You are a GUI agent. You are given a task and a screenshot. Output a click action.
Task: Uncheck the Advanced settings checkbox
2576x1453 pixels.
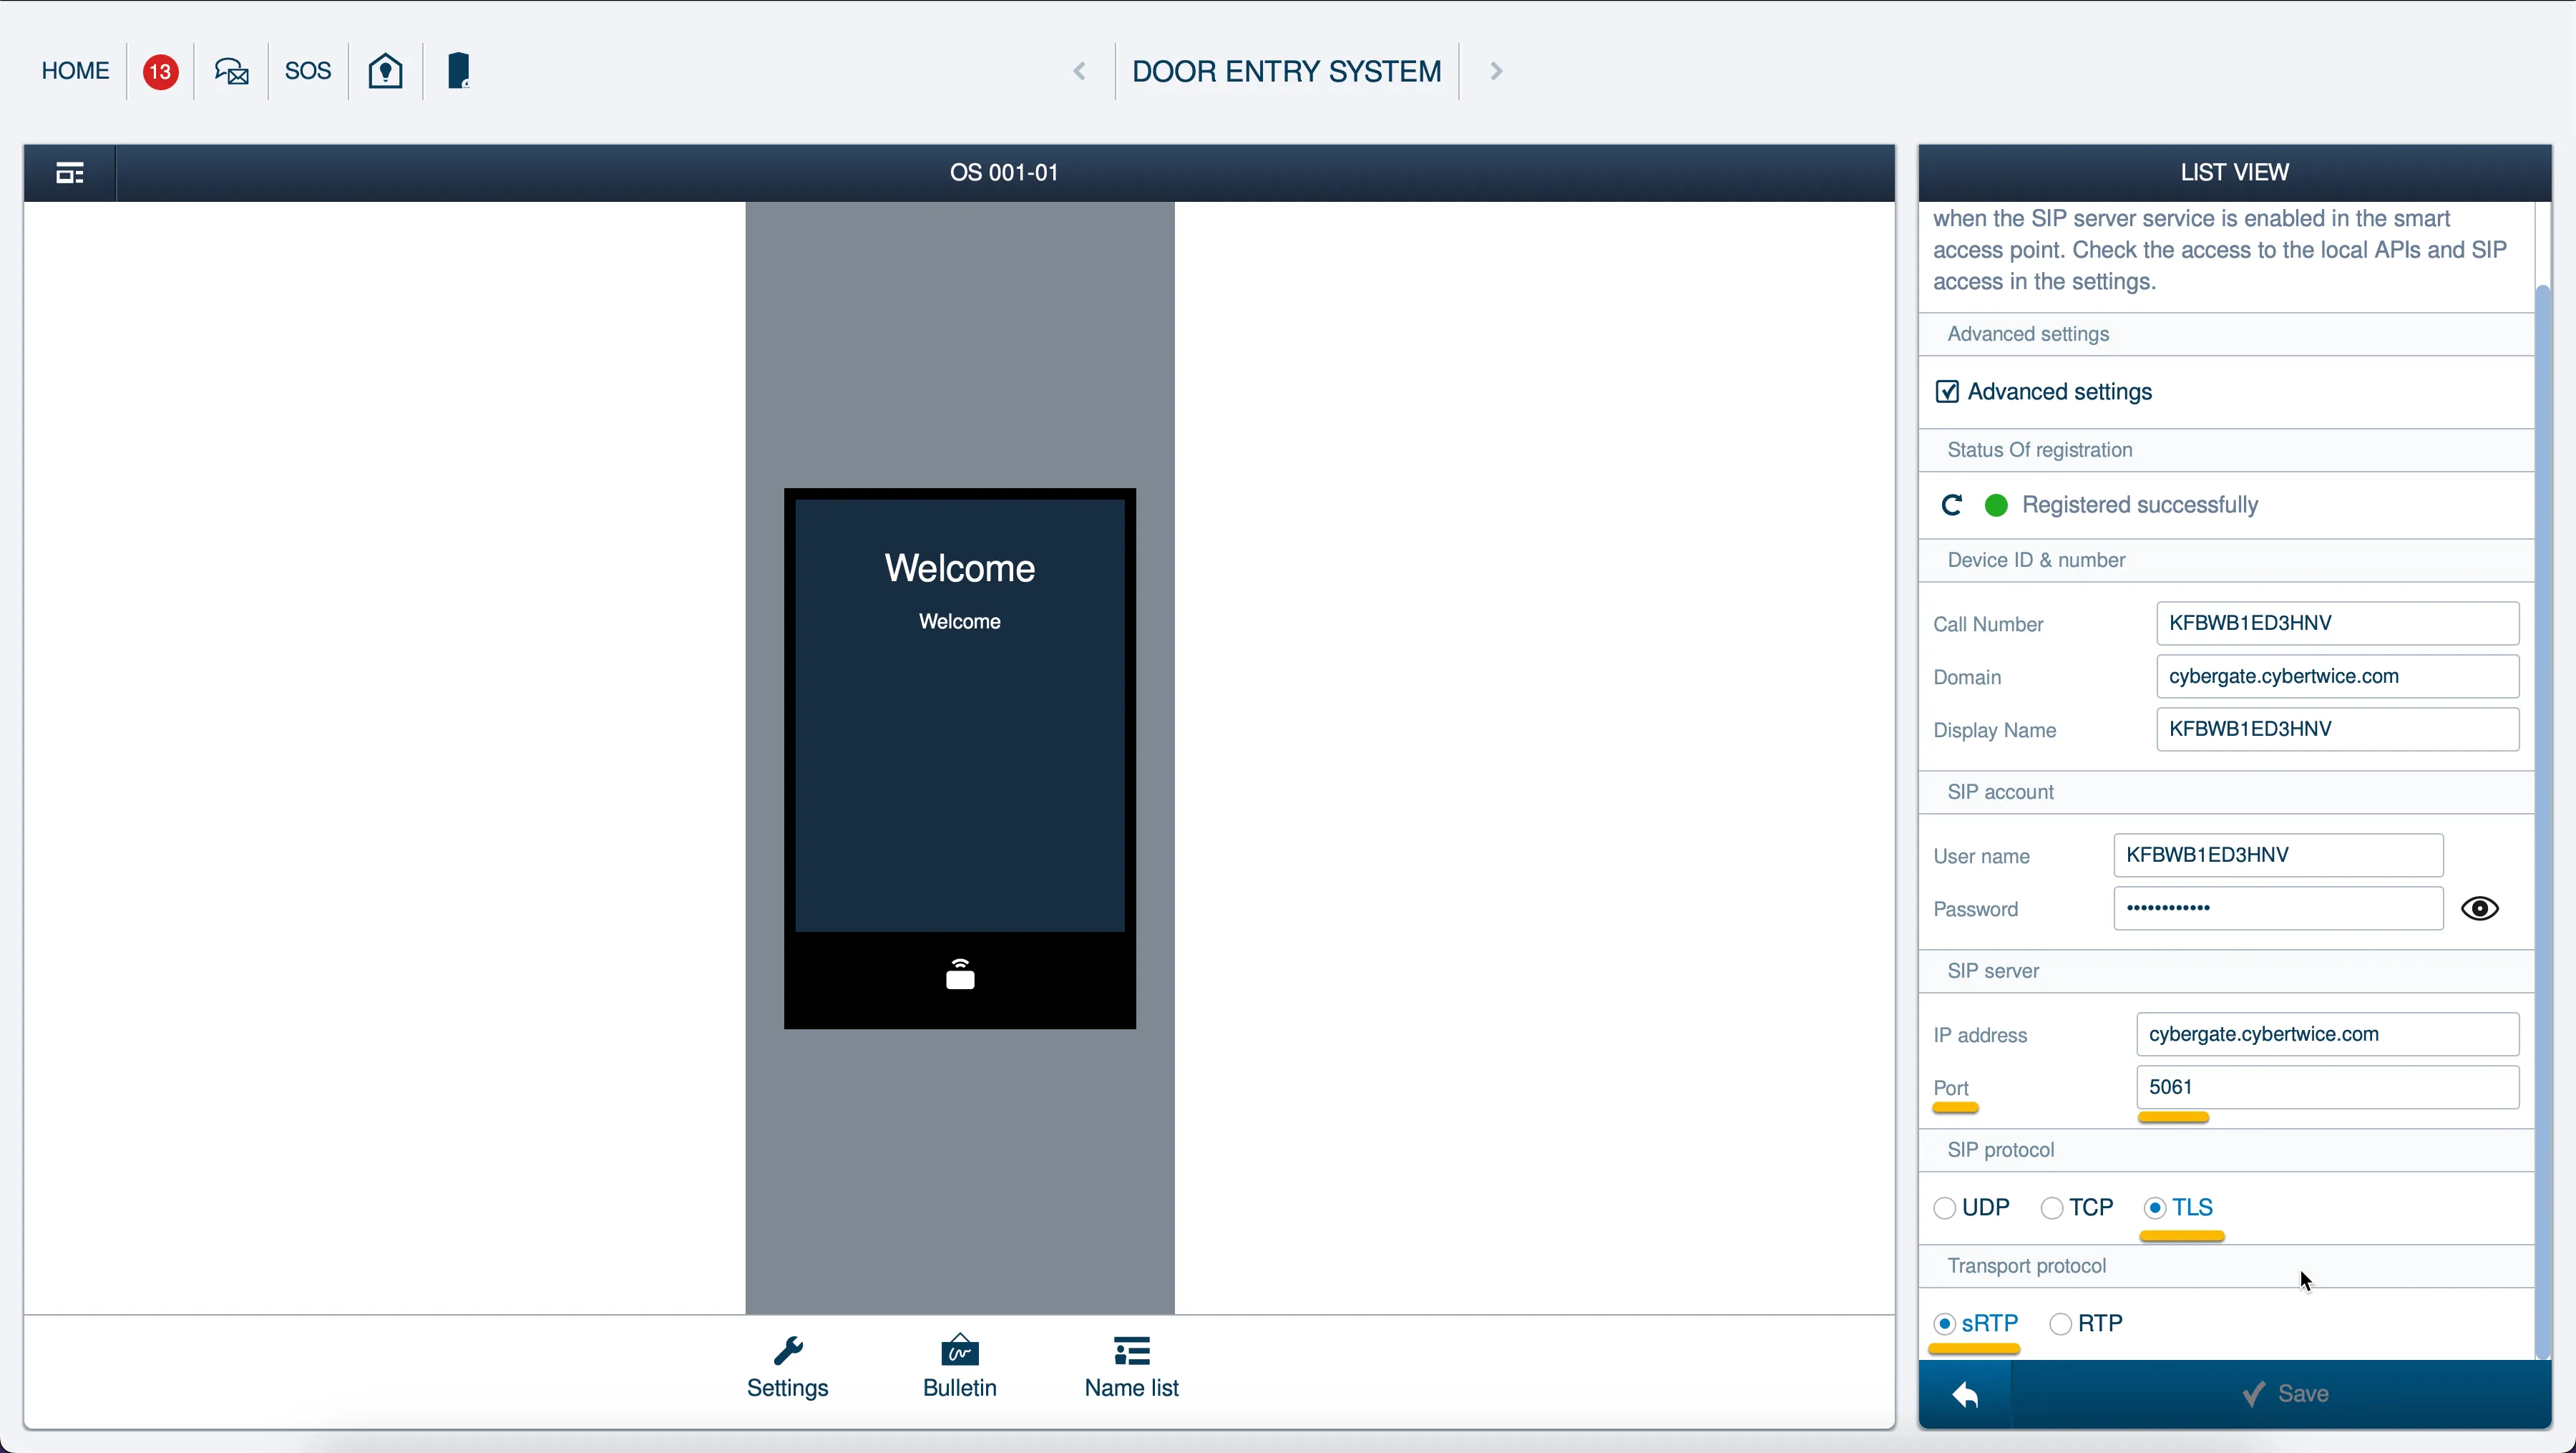tap(1947, 391)
